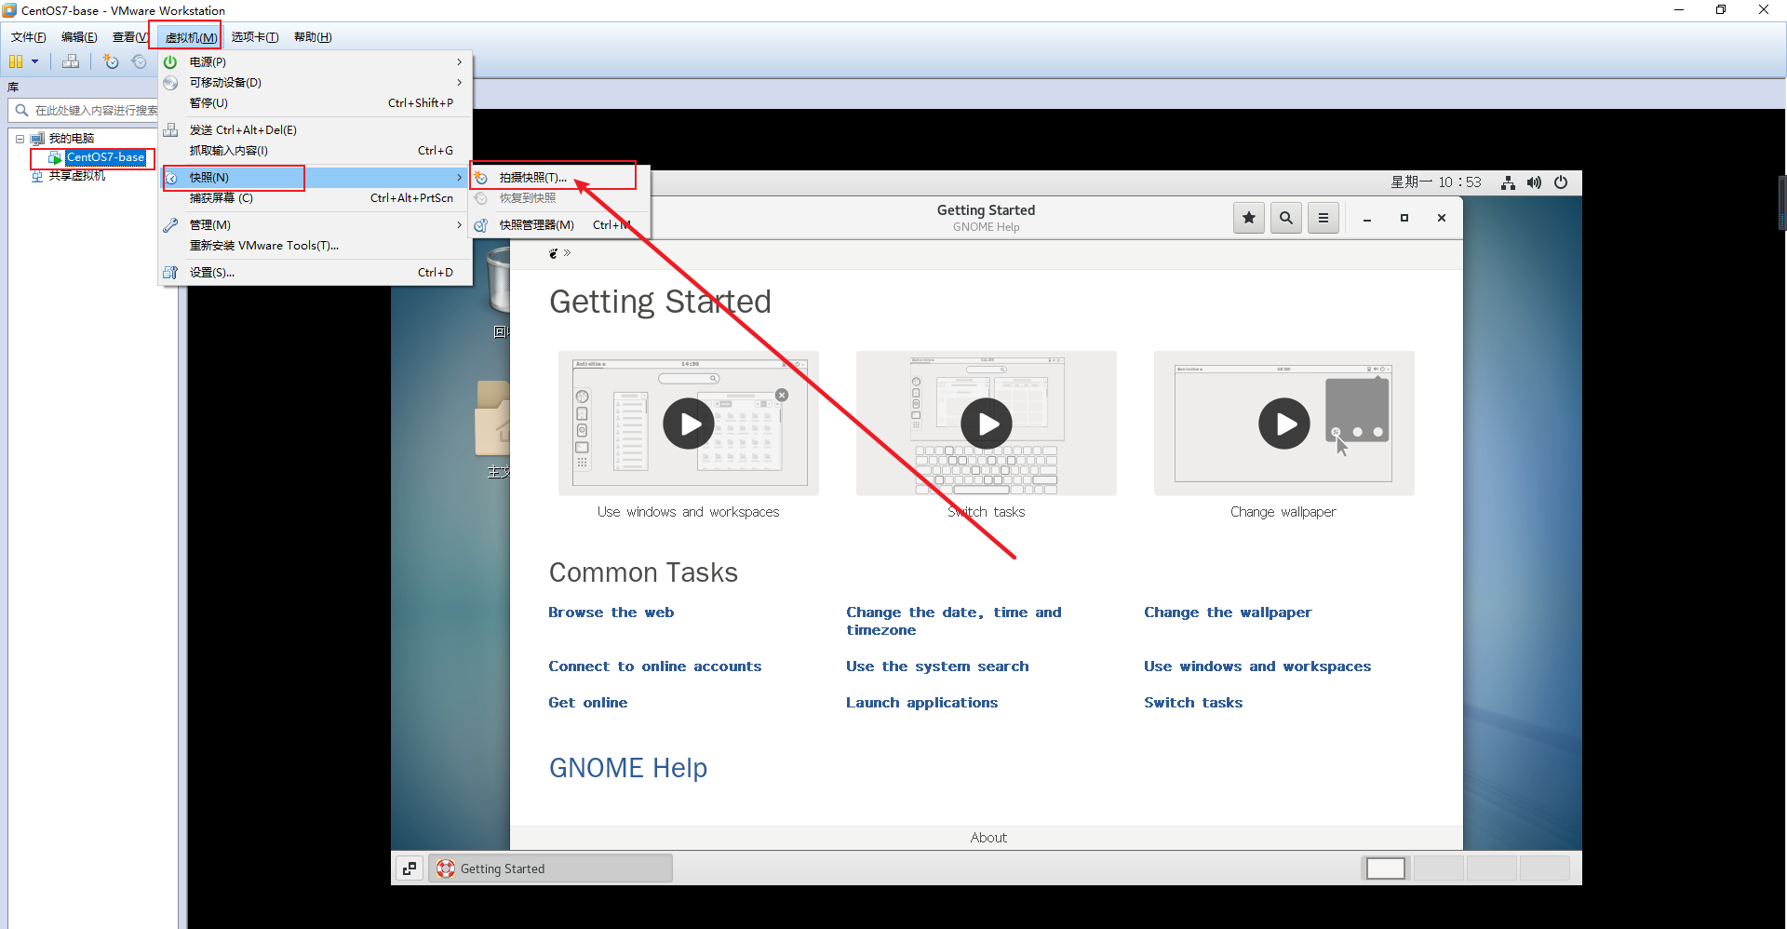This screenshot has height=929, width=1787.
Task: Choose 重新安装 VMware Tools(T)...
Action: pos(315,245)
